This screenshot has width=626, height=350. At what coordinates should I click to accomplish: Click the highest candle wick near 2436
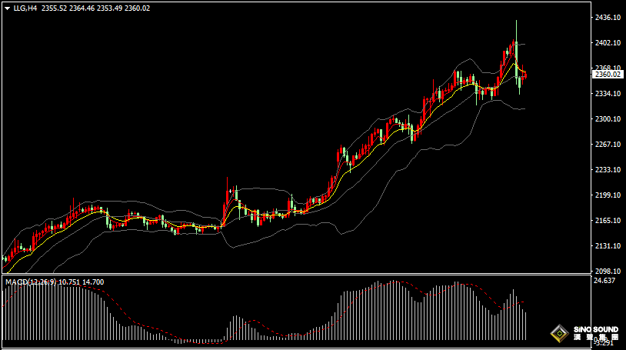point(516,25)
